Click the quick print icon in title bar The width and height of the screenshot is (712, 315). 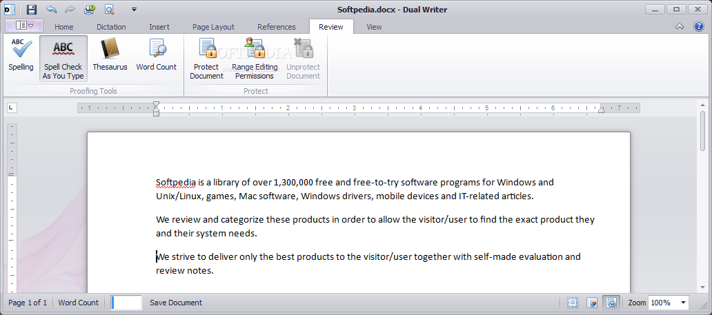(90, 9)
